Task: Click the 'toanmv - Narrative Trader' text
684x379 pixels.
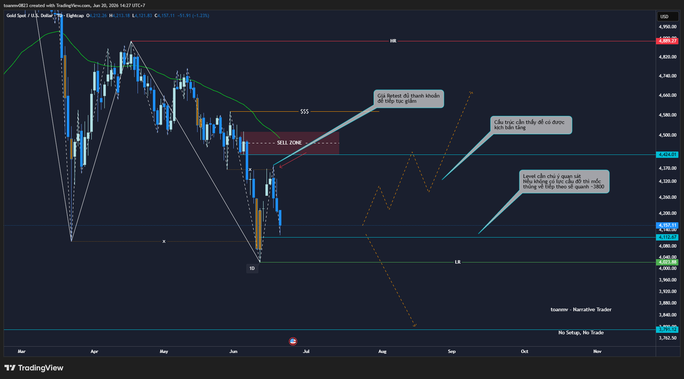Action: [581, 310]
